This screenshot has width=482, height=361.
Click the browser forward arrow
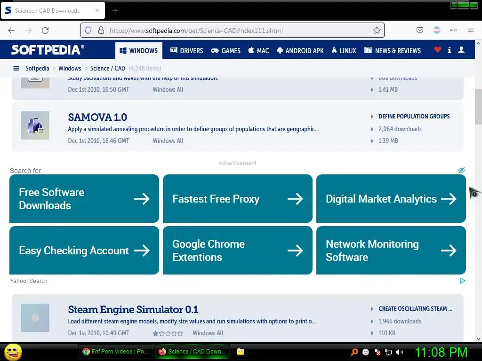pos(28,31)
